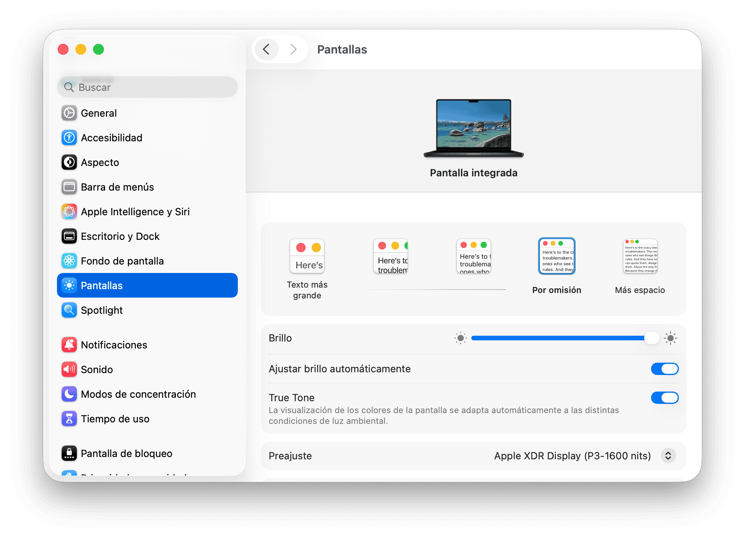
Task: Click the Spotlight sidebar icon
Action: (69, 310)
